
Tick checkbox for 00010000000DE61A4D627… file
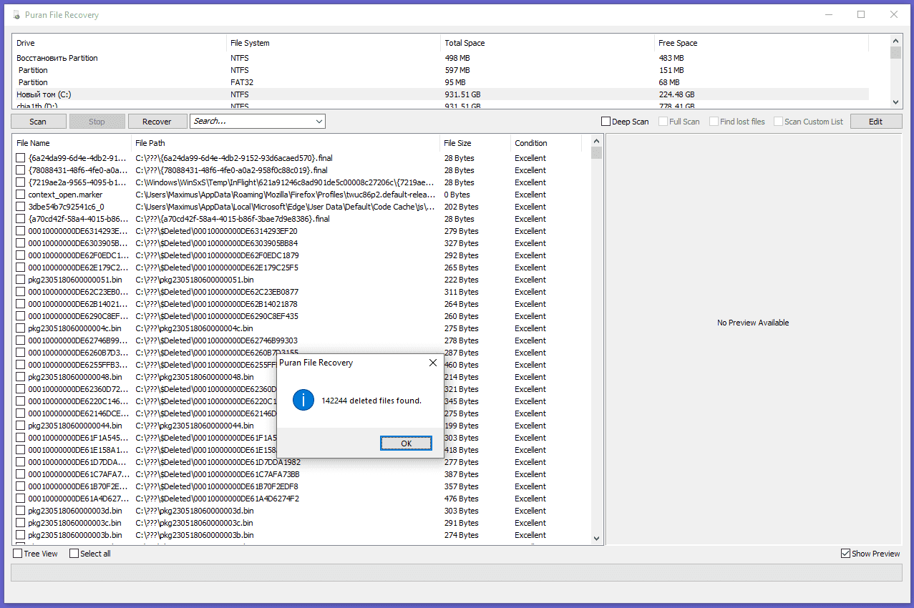click(21, 499)
